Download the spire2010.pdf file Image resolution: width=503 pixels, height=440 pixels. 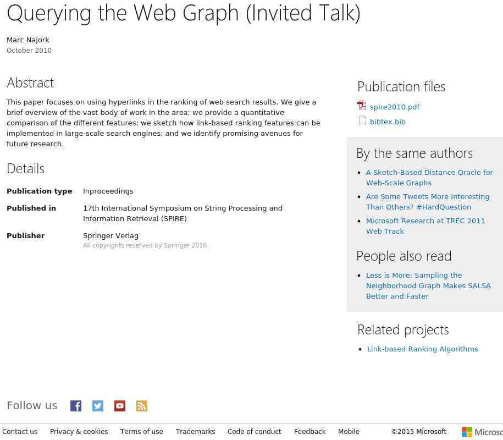pyautogui.click(x=395, y=107)
